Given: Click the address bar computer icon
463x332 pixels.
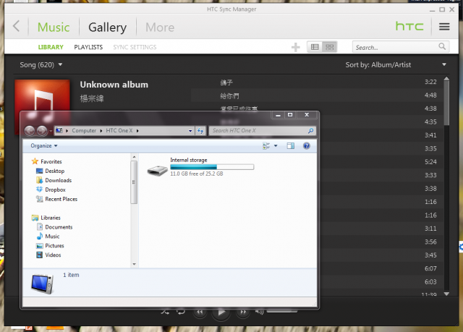Looking at the screenshot, I should tap(59, 130).
